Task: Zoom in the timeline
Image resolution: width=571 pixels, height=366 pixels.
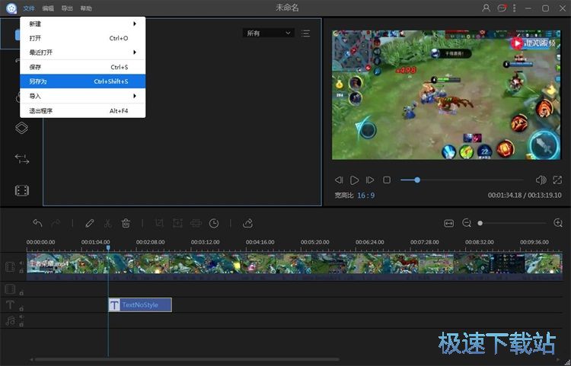Action: (x=558, y=223)
